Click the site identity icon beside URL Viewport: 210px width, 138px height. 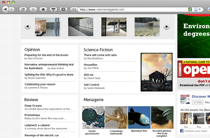[x=74, y=10]
